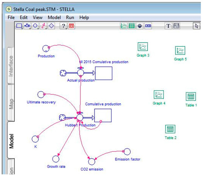Select the Flow tool in toolbar
This screenshot has width=203, height=177.
coord(27,26)
